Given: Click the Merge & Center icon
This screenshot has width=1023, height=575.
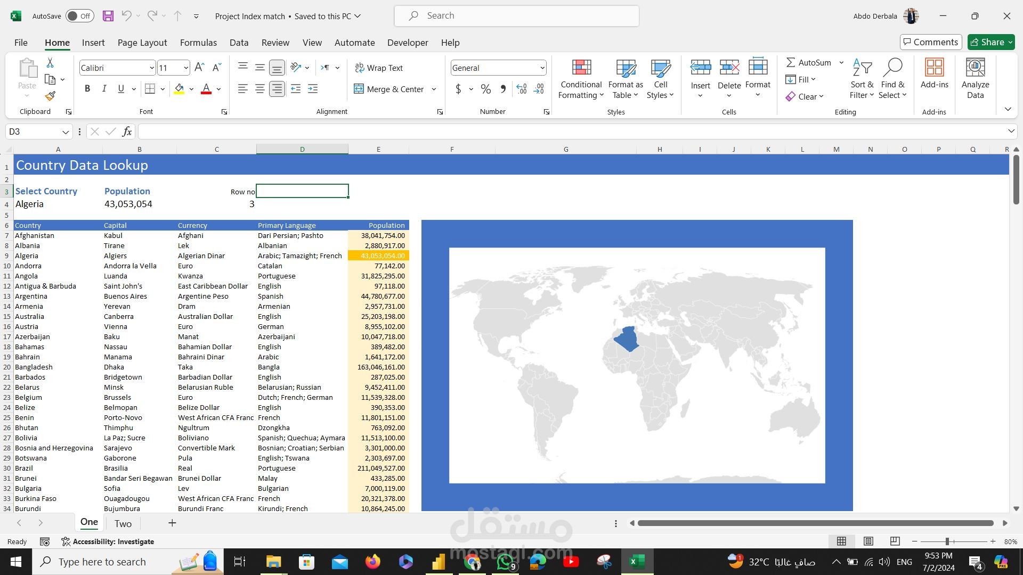Looking at the screenshot, I should click(359, 89).
